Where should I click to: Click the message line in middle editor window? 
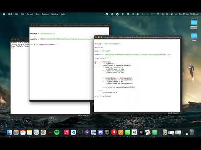pyautogui.click(x=43, y=34)
